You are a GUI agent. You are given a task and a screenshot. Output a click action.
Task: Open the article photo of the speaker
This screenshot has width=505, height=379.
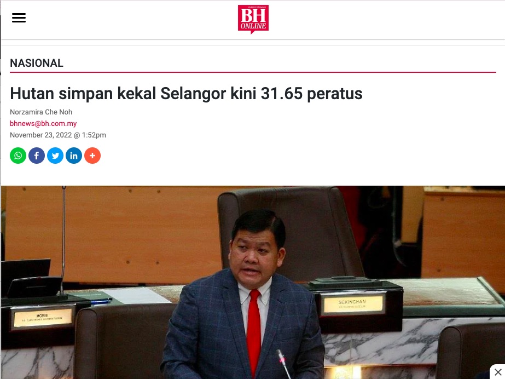[253, 282]
